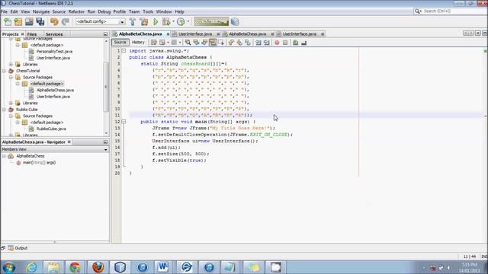Click the Projects panel vertical scrollbar
The image size is (488, 274).
tap(106, 87)
